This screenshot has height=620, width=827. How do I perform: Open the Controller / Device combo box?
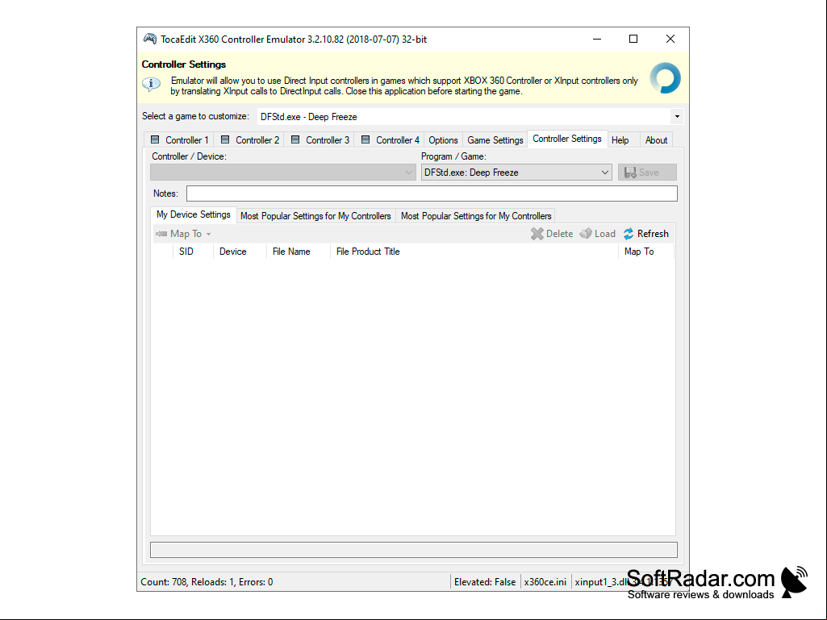click(282, 173)
